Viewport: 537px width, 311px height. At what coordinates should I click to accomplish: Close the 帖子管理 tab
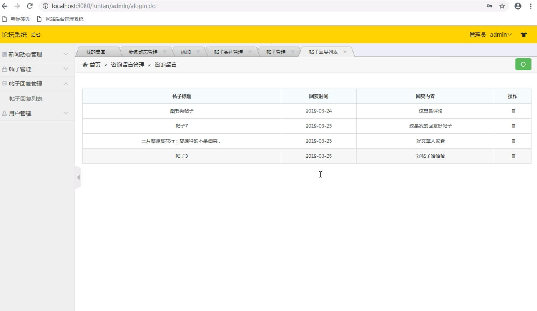click(293, 52)
